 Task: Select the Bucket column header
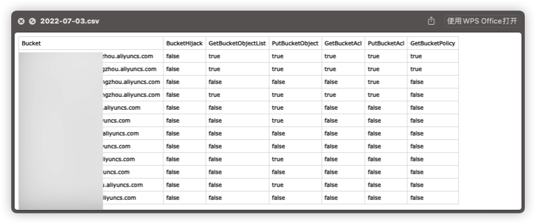(31, 43)
